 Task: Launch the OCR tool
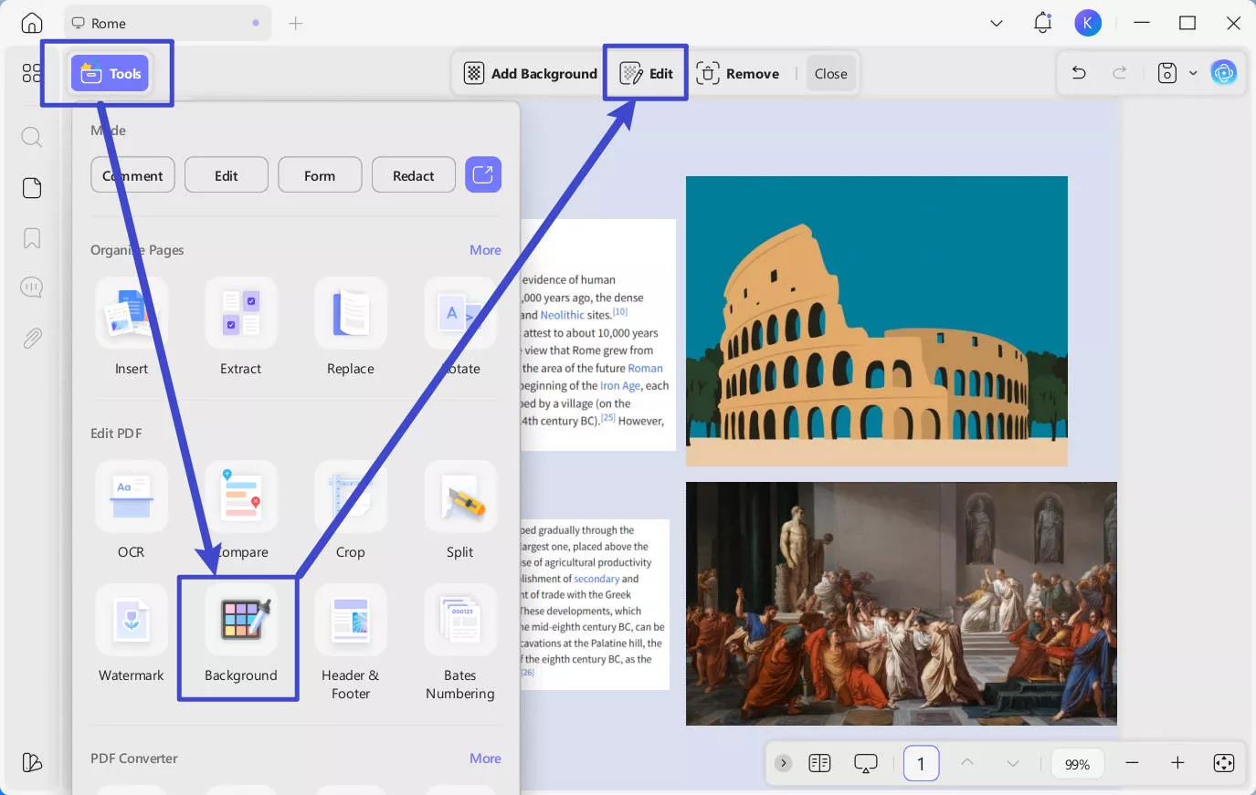pyautogui.click(x=132, y=510)
